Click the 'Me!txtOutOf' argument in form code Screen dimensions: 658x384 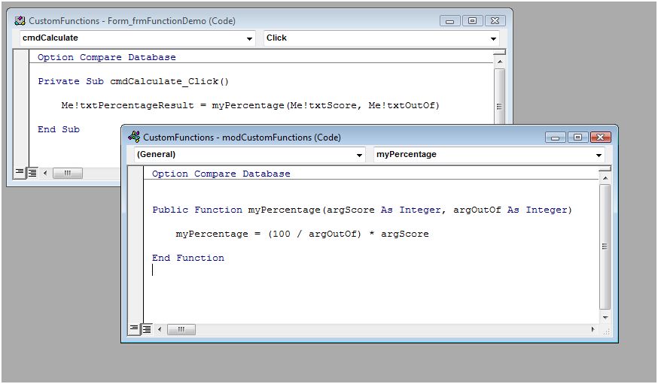401,105
